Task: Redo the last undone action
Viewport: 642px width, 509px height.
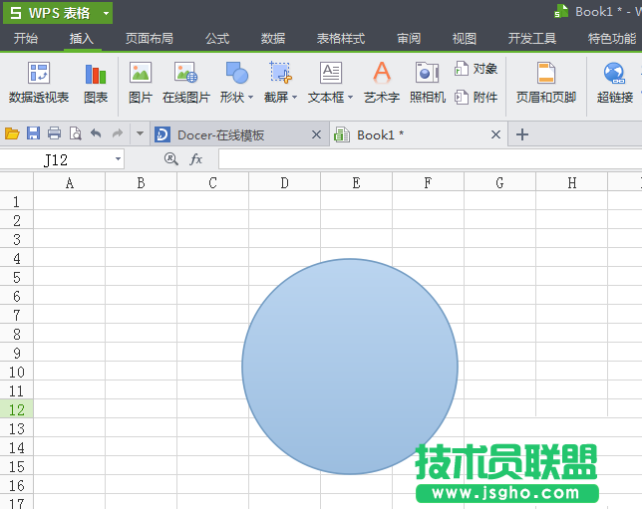Action: pos(118,133)
